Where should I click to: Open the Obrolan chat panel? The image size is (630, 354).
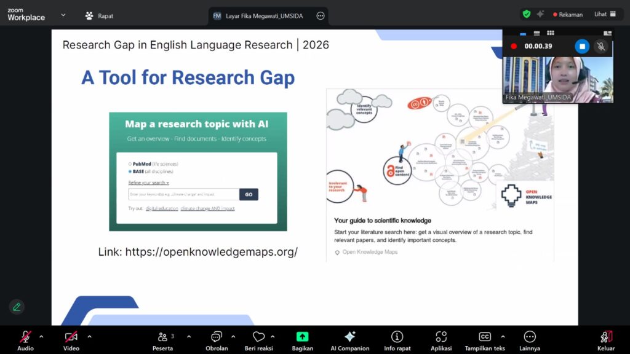(217, 337)
